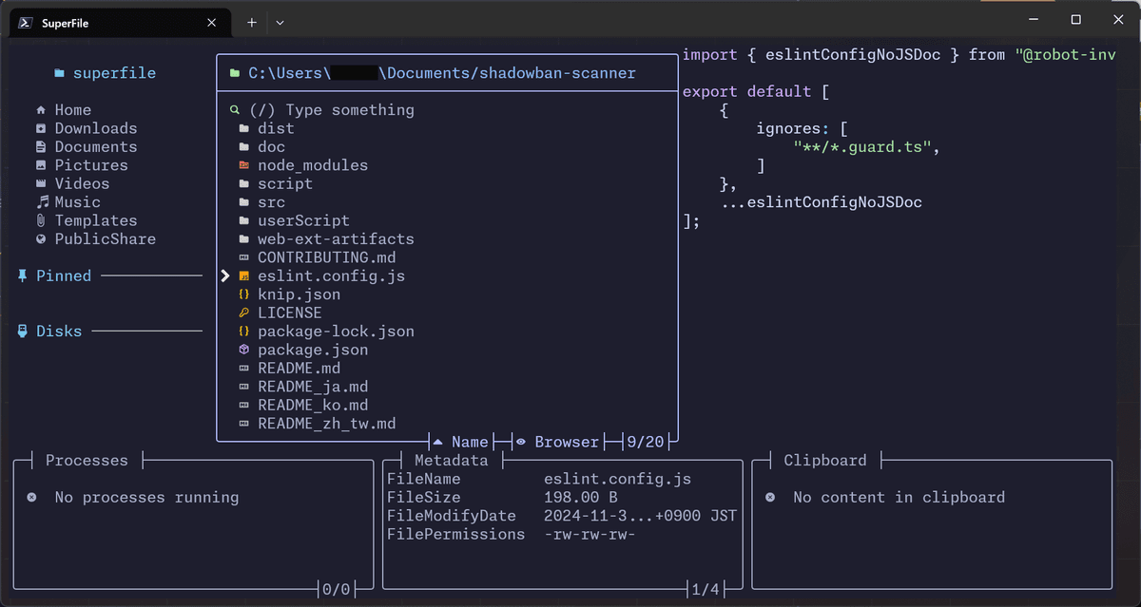Click the LICENSE key icon
1141x607 pixels.
pos(243,313)
